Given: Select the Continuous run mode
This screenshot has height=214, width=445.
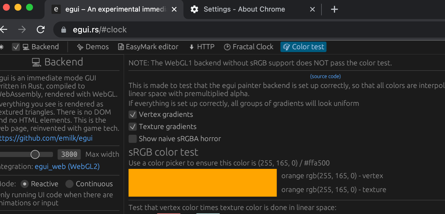Looking at the screenshot, I should coord(69,184).
